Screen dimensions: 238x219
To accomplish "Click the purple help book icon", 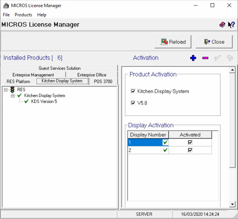I will [222, 24].
